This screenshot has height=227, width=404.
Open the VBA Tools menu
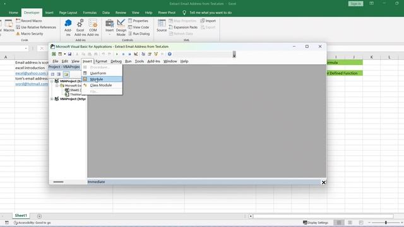pyautogui.click(x=139, y=61)
